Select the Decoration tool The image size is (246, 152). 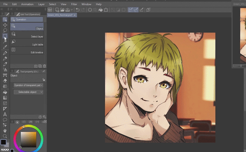pyautogui.click(x=5, y=75)
